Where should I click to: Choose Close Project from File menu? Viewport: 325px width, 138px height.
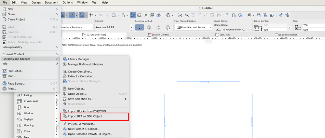pyautogui.click(x=30, y=19)
